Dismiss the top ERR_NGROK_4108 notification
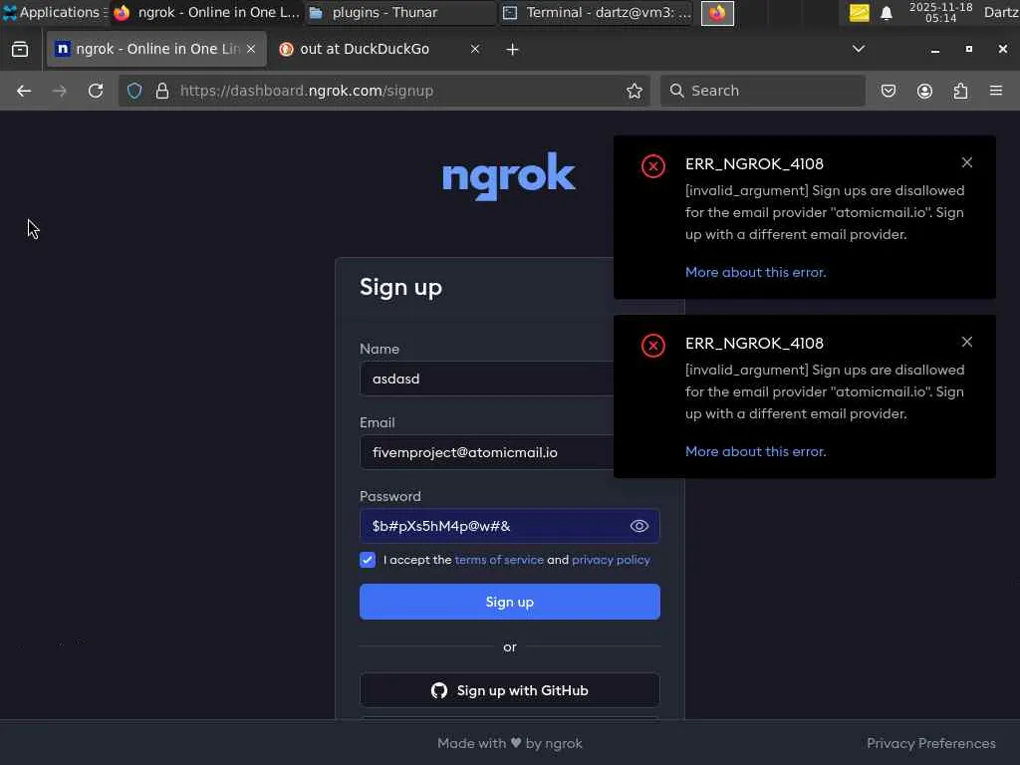 pos(967,162)
